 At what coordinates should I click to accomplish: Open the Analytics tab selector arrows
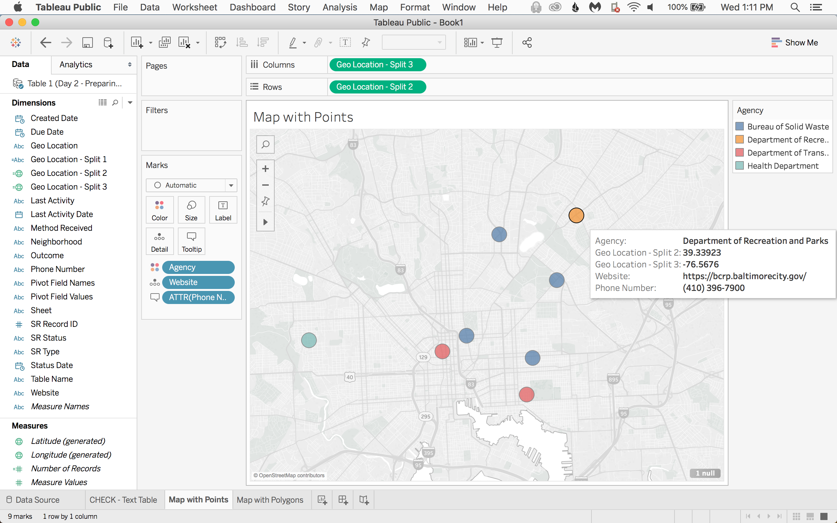130,65
